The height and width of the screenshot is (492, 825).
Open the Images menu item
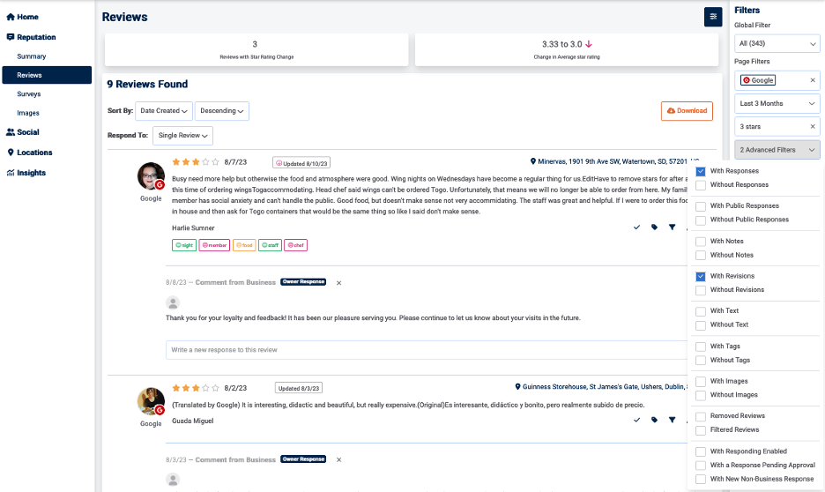coord(28,113)
